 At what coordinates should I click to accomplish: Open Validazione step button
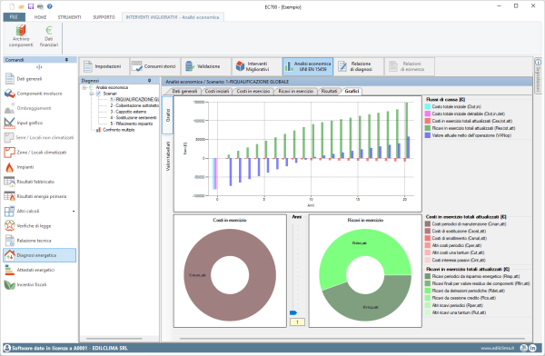(205, 66)
